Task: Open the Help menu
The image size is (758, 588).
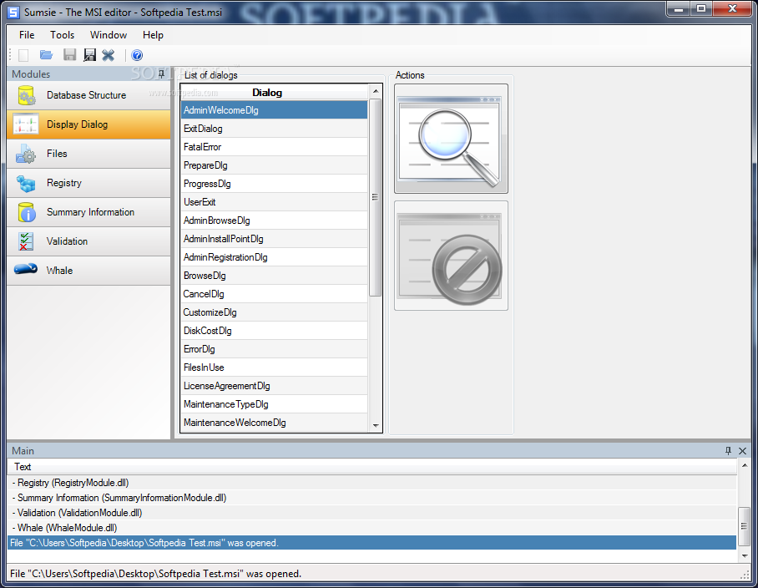Action: [153, 35]
